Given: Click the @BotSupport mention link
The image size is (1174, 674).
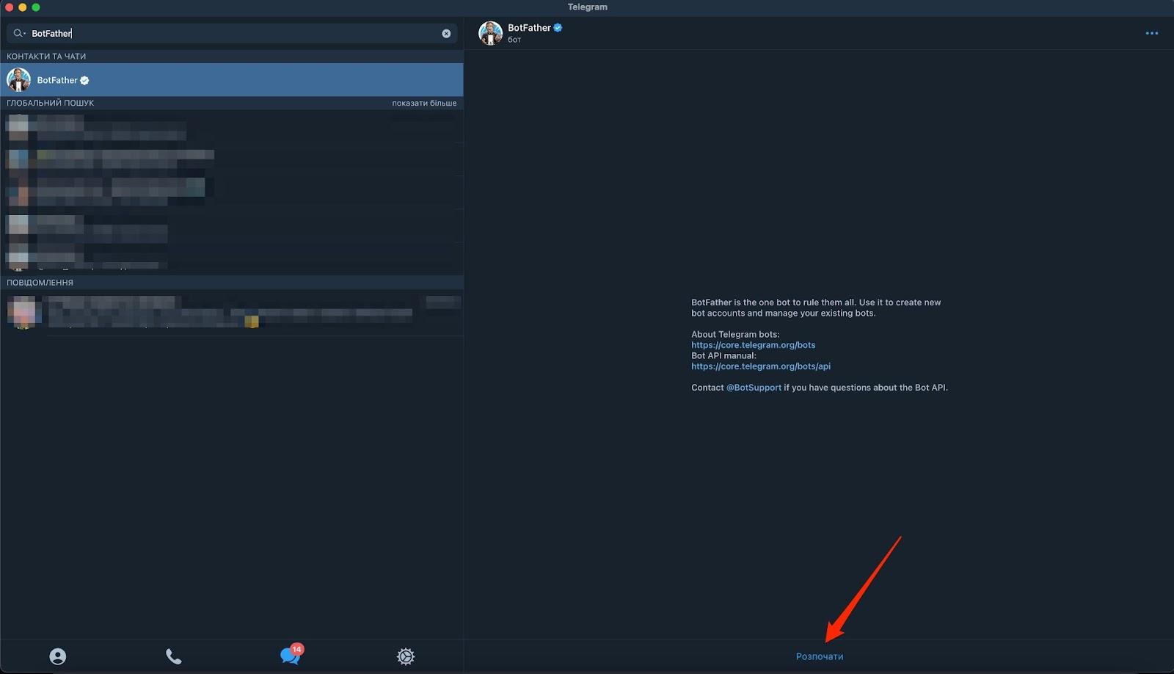Looking at the screenshot, I should click(x=754, y=388).
